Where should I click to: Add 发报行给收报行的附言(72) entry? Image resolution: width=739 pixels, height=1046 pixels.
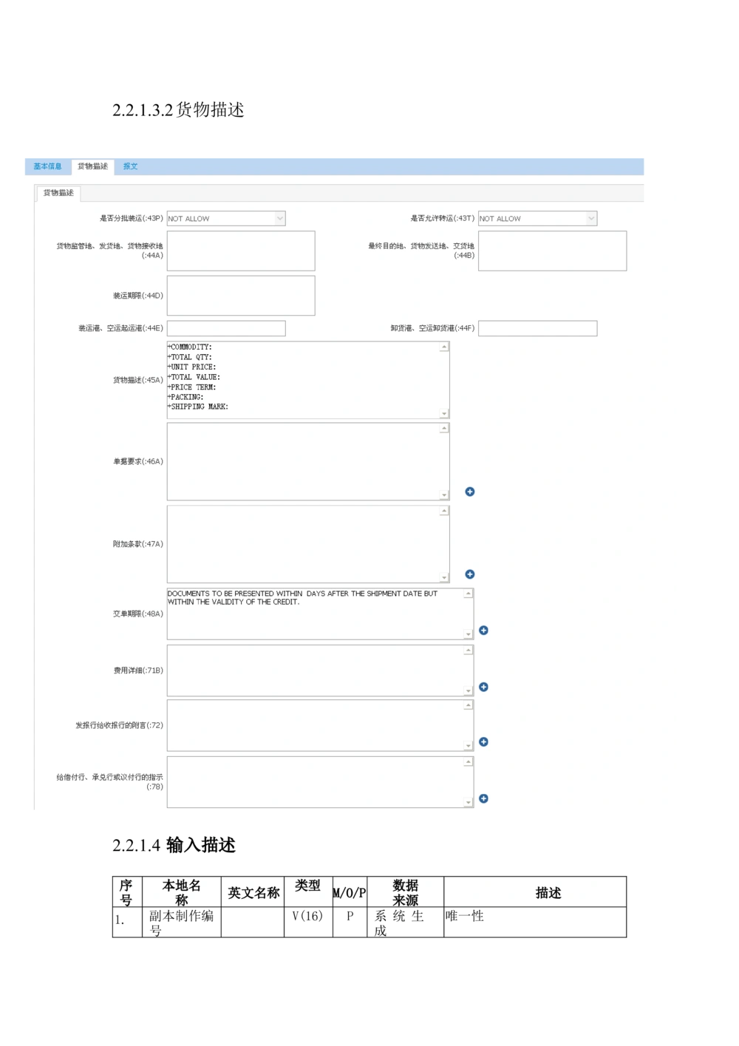point(484,741)
